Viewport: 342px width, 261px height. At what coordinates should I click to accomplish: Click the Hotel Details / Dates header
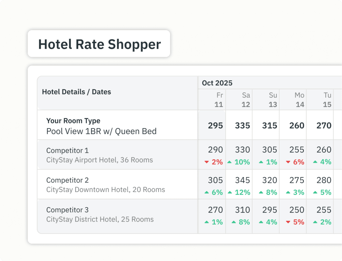coord(76,92)
